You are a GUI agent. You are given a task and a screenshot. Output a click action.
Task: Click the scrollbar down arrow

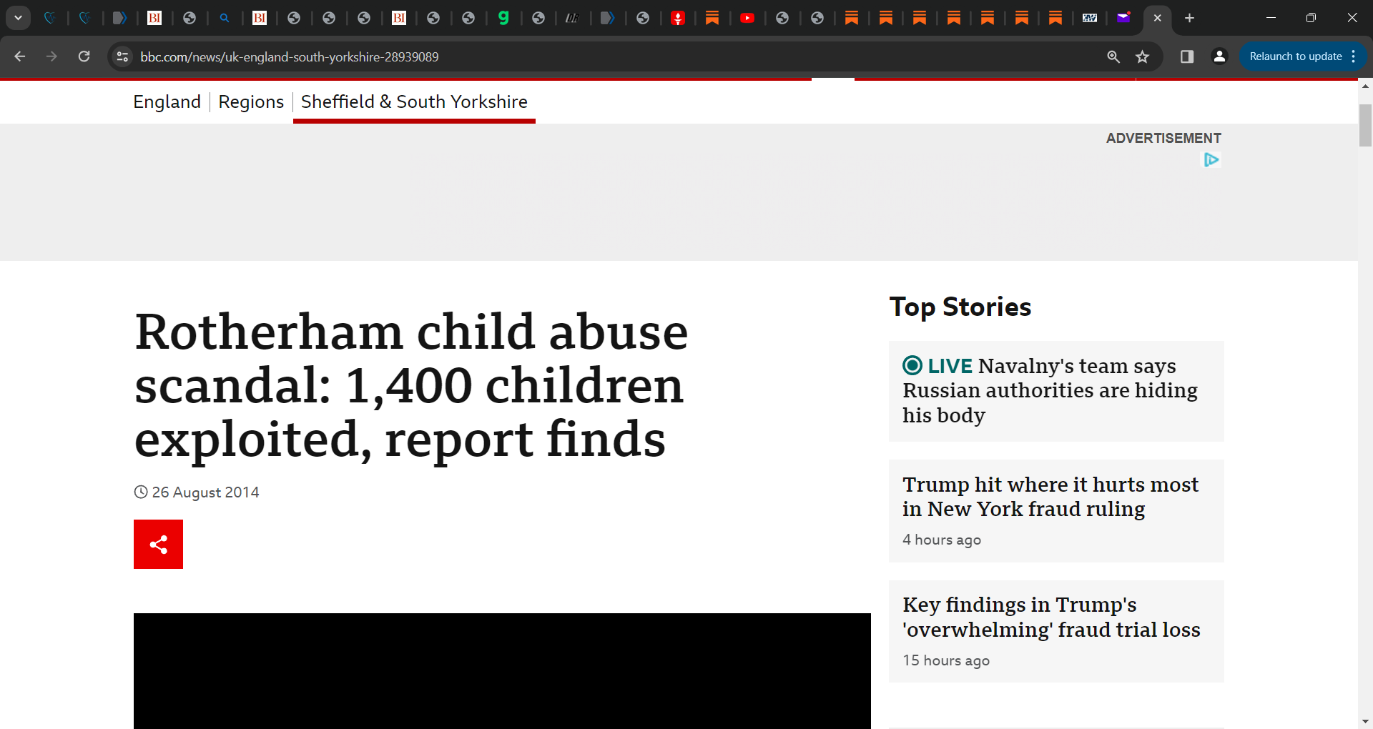(x=1365, y=721)
